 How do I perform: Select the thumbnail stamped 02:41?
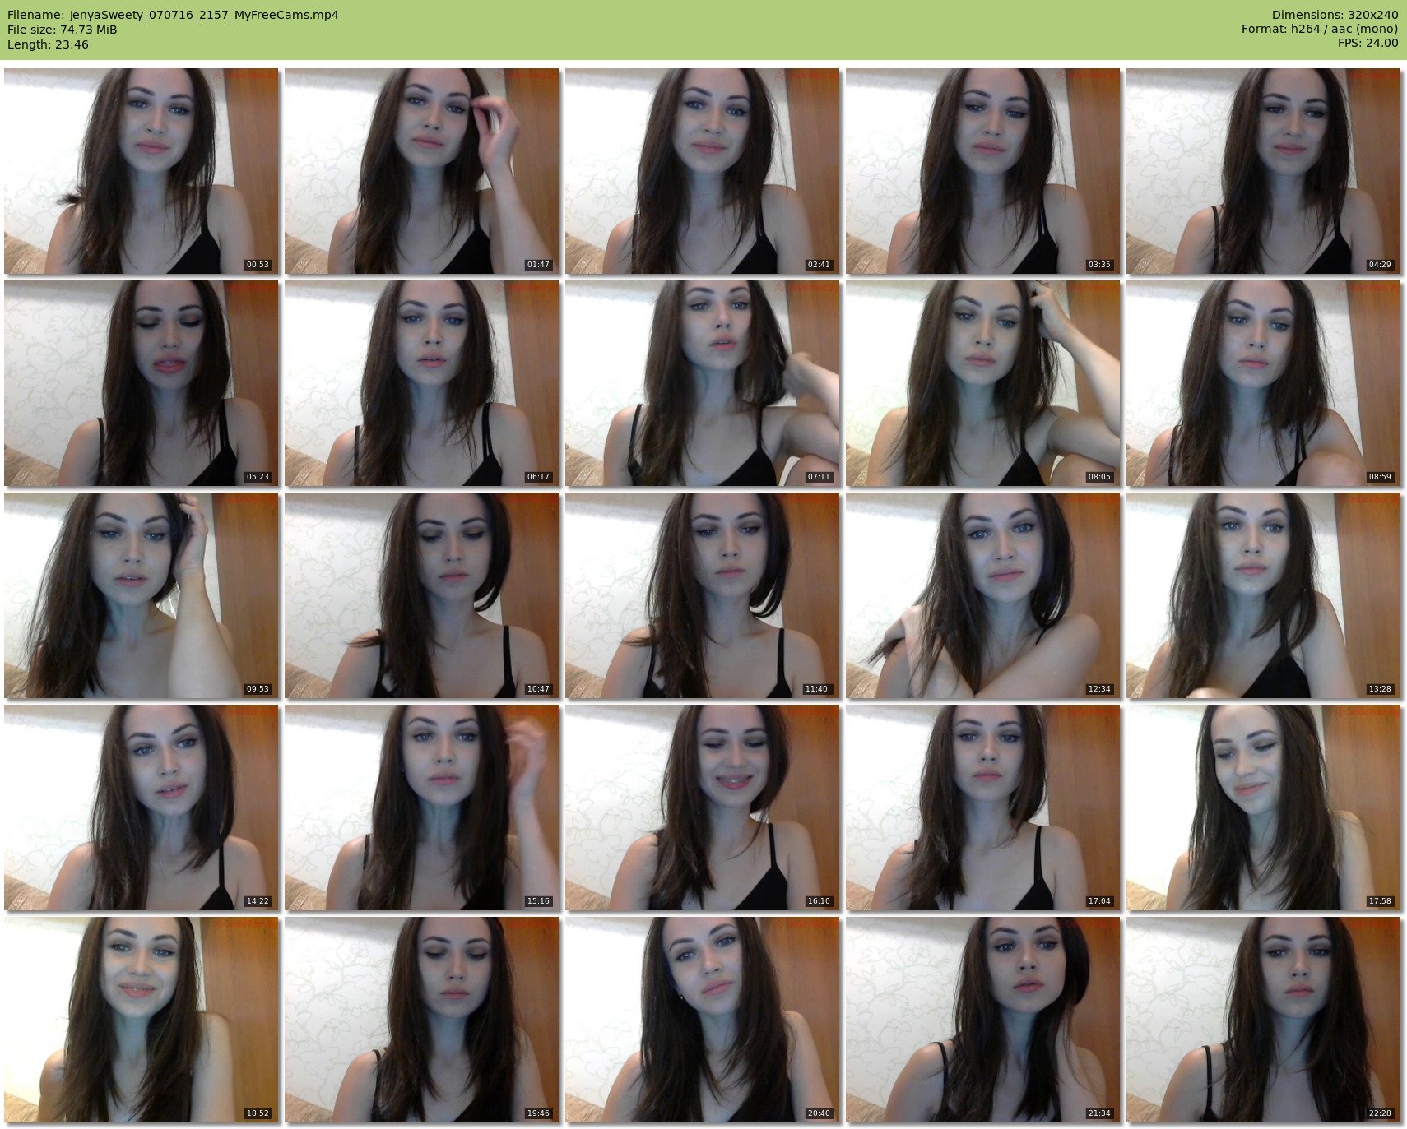point(703,171)
